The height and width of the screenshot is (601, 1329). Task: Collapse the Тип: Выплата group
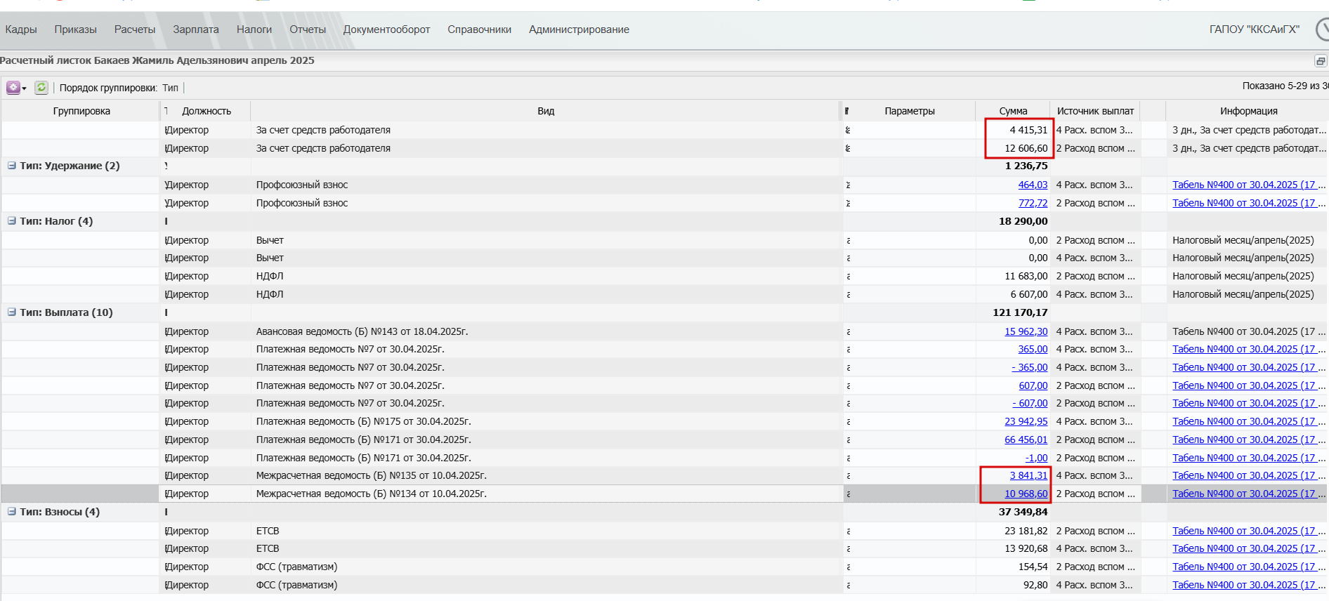tap(12, 312)
